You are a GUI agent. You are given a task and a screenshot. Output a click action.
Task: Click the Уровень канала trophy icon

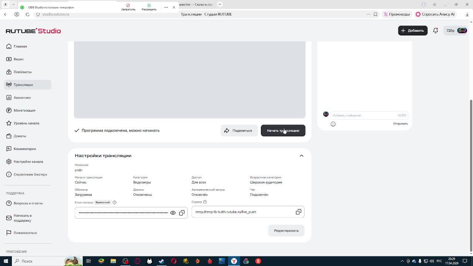[x=9, y=123]
